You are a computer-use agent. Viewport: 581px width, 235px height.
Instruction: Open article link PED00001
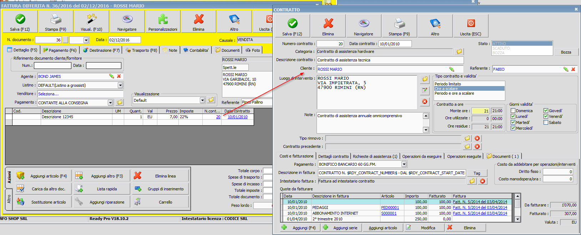[x=390, y=207]
